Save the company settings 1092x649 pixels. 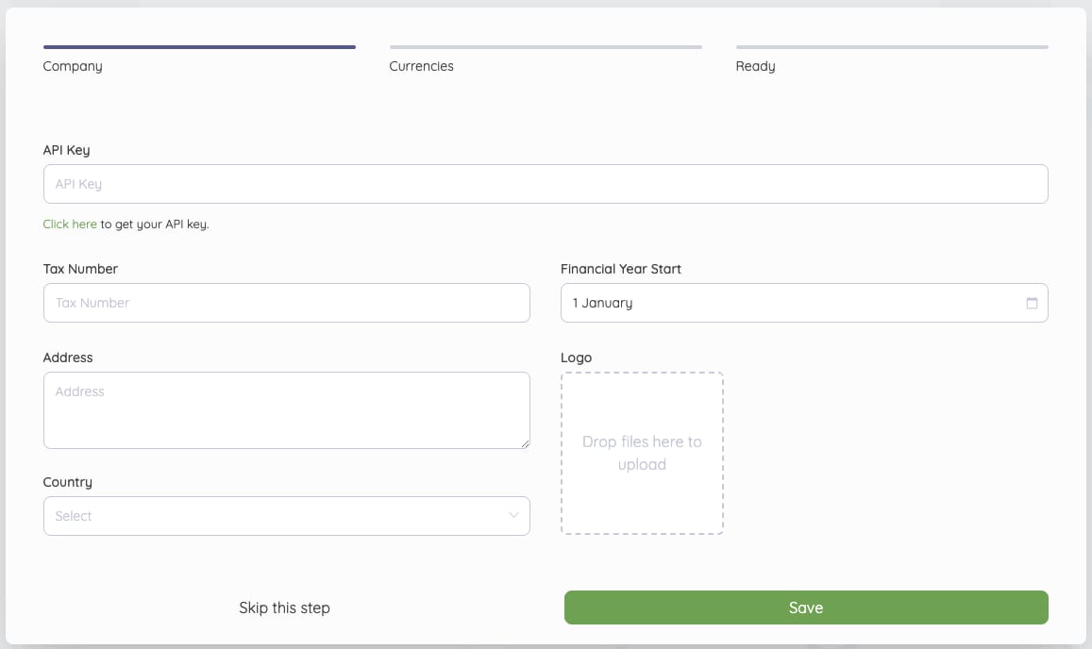[805, 607]
